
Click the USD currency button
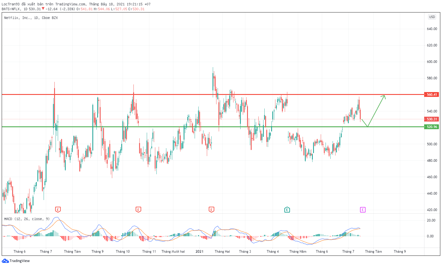[432, 17]
